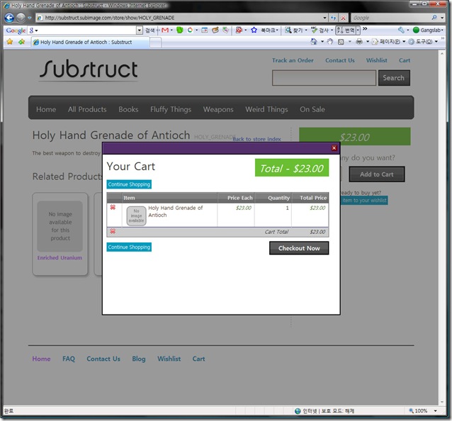The width and height of the screenshot is (452, 421).
Task: Click the search magnifier in Google box
Action: [x=434, y=18]
